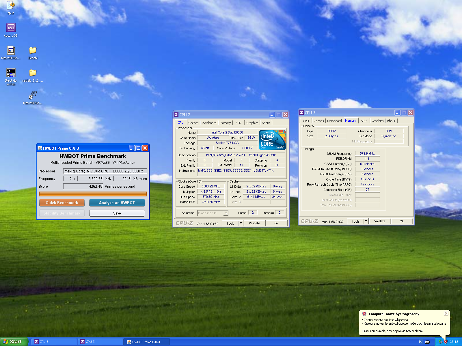The height and width of the screenshot is (346, 462).
Task: Click the disabled Stability Benchmark button
Action: 62,213
